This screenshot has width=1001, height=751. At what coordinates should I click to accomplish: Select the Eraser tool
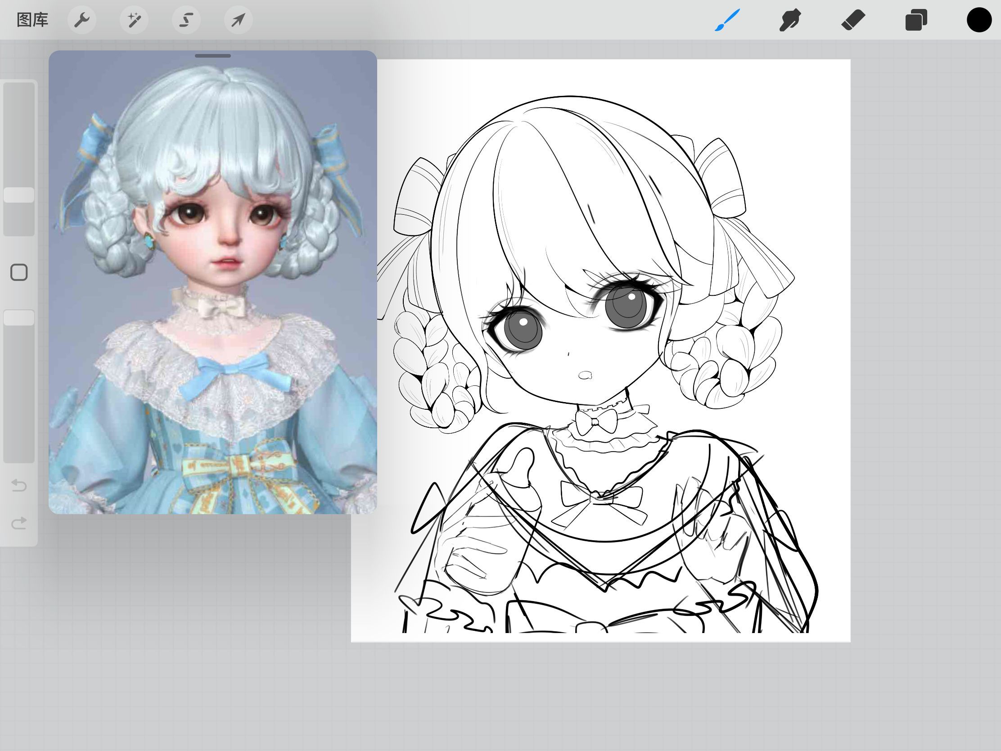(853, 20)
